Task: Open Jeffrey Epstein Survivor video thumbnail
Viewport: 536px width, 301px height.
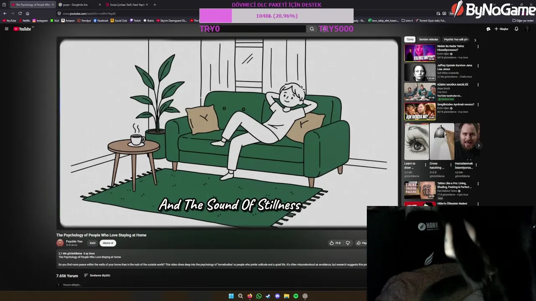Action: (420, 72)
